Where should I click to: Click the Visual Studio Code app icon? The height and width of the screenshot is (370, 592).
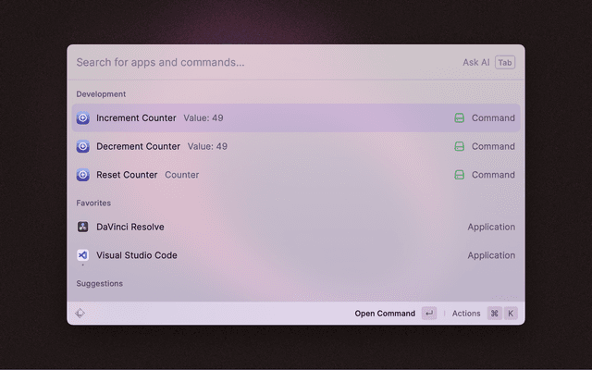pos(83,255)
